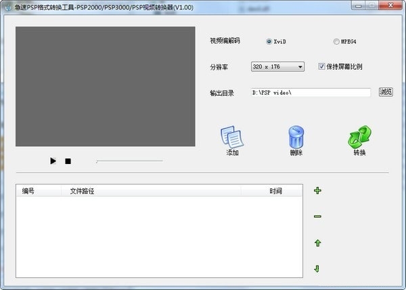Play the video preview
Image resolution: width=406 pixels, height=290 pixels.
(x=53, y=161)
